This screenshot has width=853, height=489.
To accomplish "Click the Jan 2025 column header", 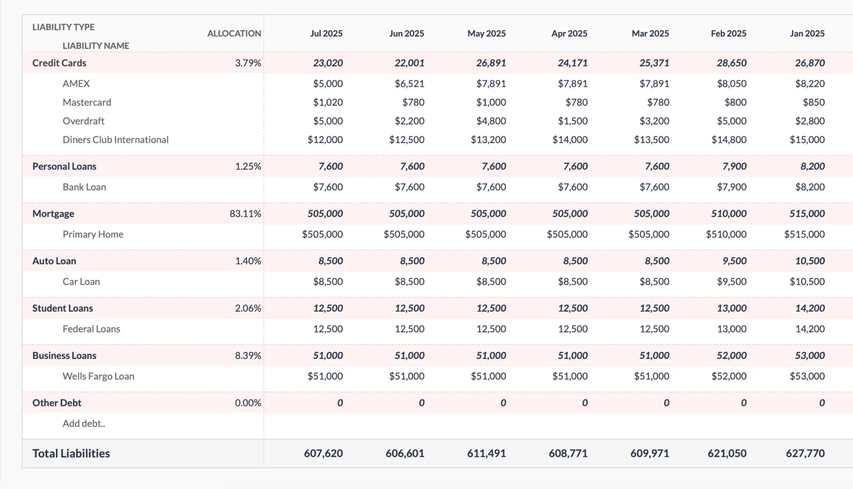I will [x=807, y=33].
